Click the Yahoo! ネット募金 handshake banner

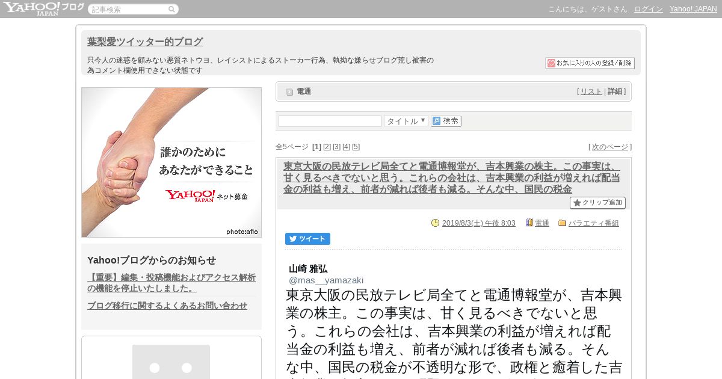(x=171, y=162)
